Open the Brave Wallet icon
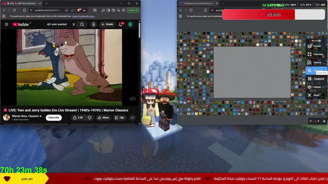The width and height of the screenshot is (328, 184). click(x=113, y=10)
